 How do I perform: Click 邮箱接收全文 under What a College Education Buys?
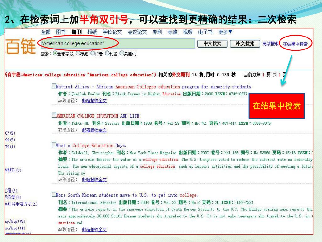pos(94,180)
